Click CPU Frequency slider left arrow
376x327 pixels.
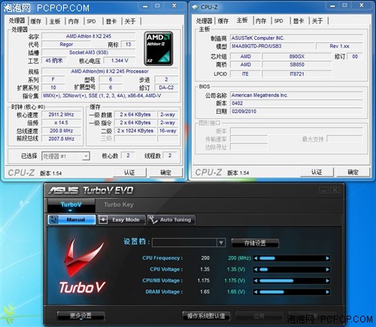click(256, 258)
